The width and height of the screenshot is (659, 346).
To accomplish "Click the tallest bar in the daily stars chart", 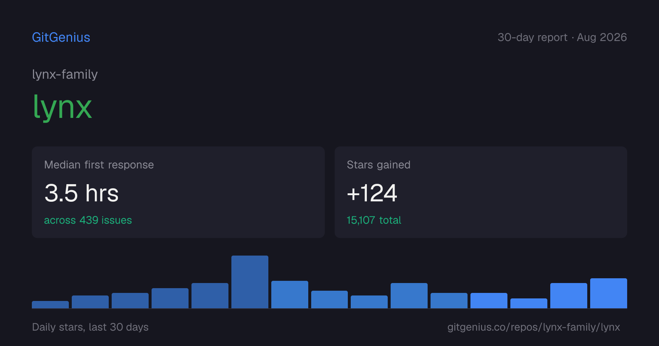I will [250, 282].
